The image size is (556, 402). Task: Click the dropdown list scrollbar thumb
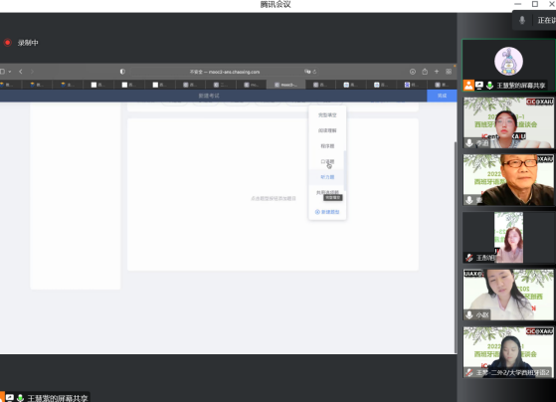point(345,170)
